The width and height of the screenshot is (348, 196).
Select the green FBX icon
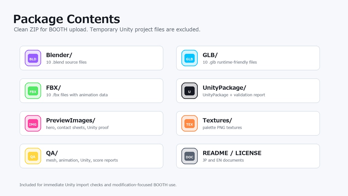(33, 91)
